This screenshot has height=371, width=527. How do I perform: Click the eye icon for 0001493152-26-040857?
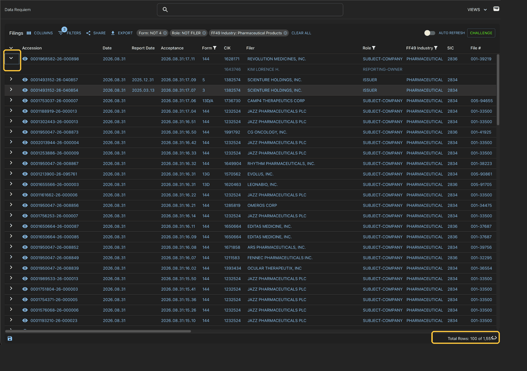pyautogui.click(x=25, y=80)
